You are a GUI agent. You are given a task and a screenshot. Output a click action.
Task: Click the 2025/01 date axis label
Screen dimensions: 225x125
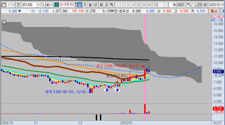tap(127, 123)
